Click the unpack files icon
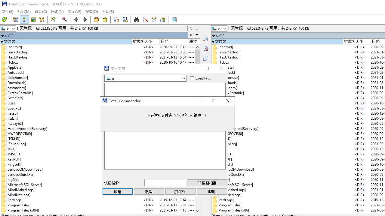This screenshot has width=385, height=216. (105, 19)
